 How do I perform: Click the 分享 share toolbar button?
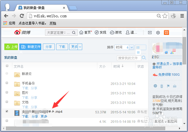tap(49, 47)
